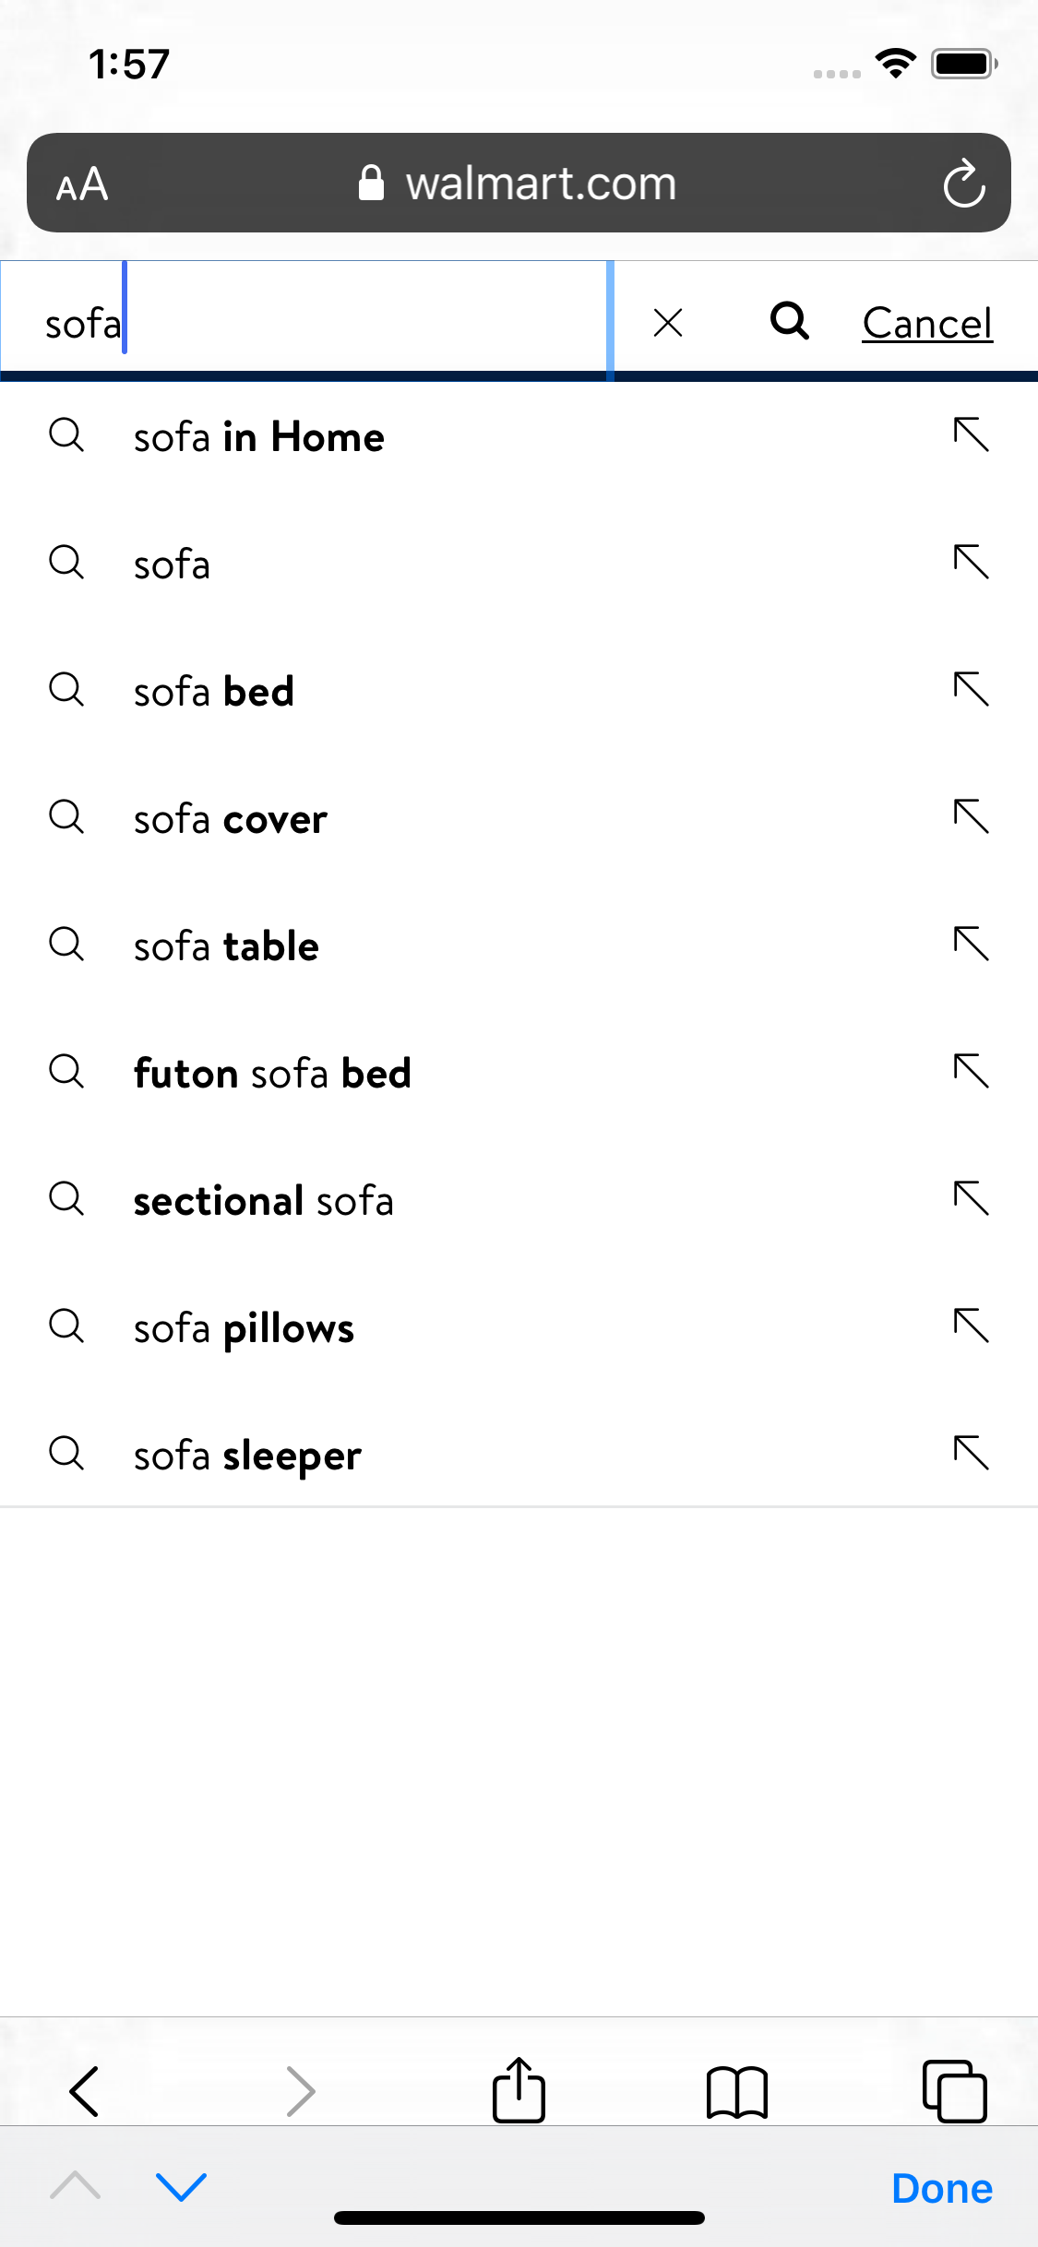Image resolution: width=1038 pixels, height=2247 pixels.
Task: Open Safari bookmarks
Action: click(736, 2090)
